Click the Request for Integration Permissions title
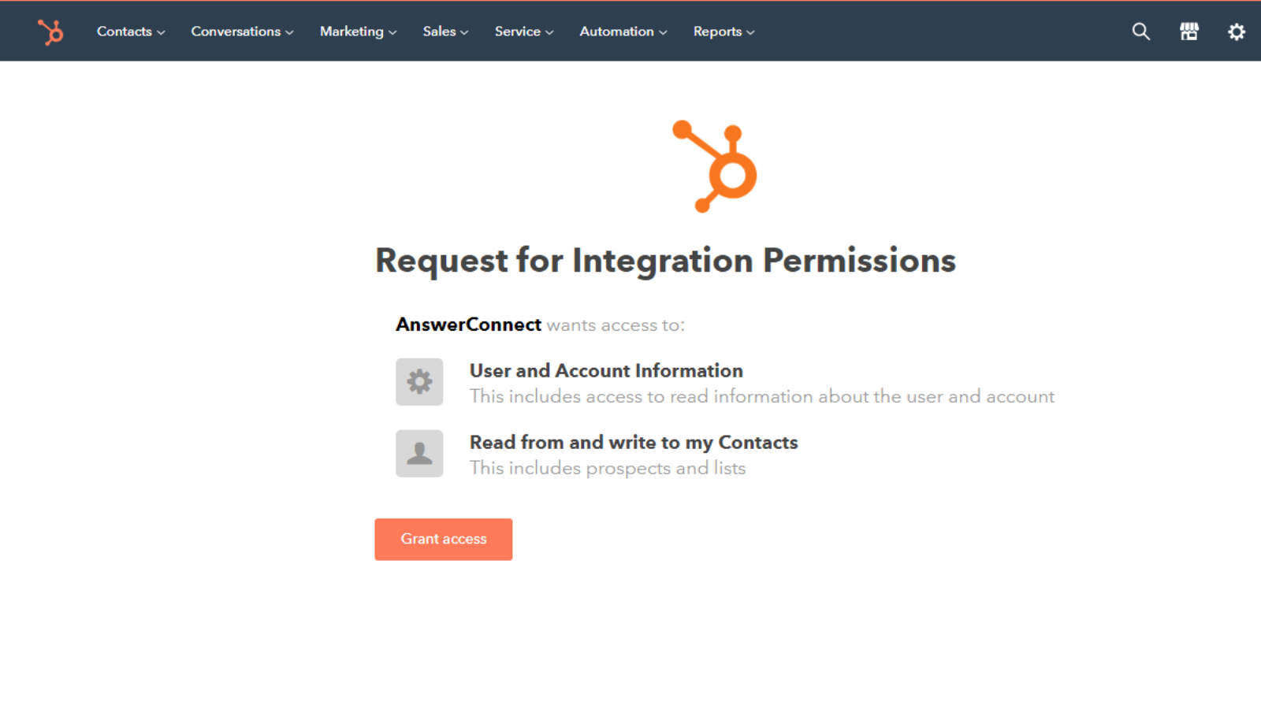The width and height of the screenshot is (1261, 709). (665, 261)
